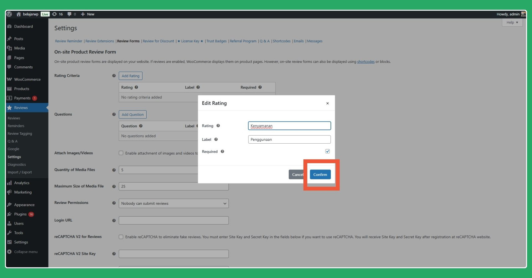Screen dimensions: 532x278
Task: Open the updates icon showing 16
Action: coord(58,14)
